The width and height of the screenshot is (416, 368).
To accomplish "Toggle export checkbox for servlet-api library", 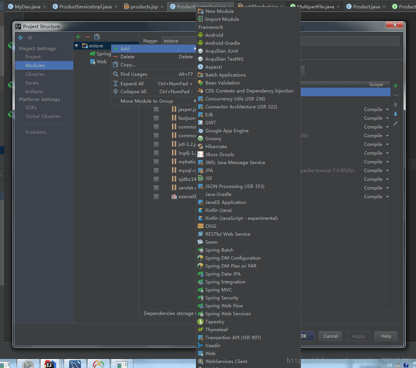I will click(x=156, y=188).
